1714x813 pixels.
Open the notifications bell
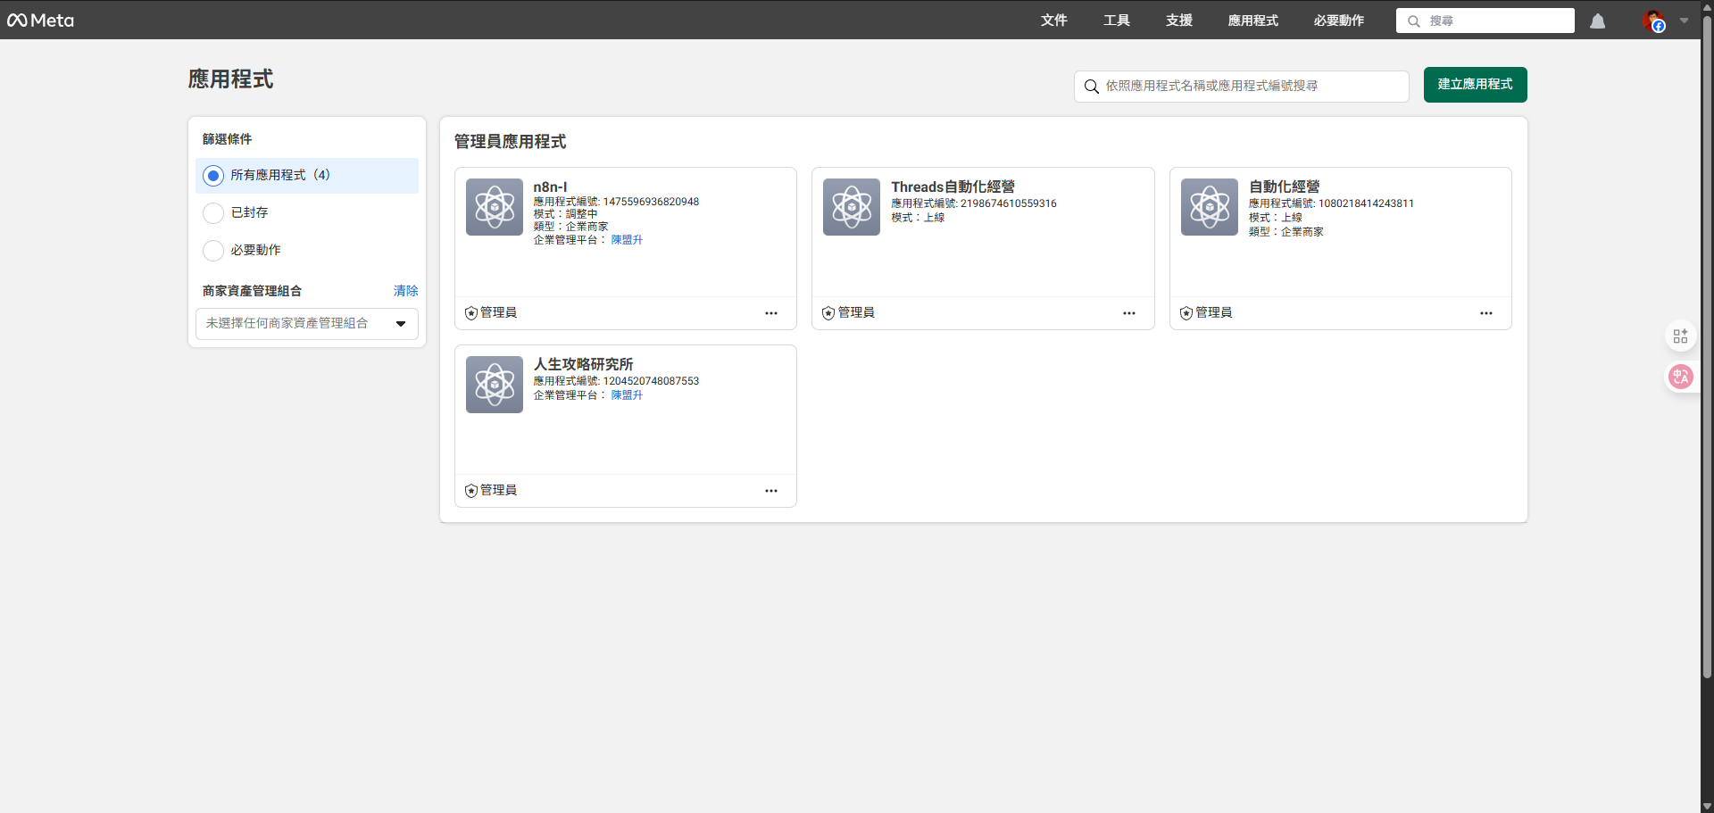pos(1597,21)
